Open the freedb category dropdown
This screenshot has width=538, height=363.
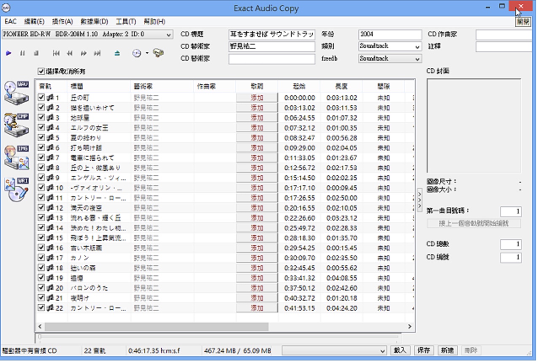[x=390, y=59]
